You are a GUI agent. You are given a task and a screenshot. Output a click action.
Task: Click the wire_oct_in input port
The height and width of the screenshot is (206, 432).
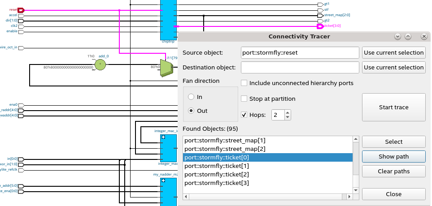pos(21,48)
